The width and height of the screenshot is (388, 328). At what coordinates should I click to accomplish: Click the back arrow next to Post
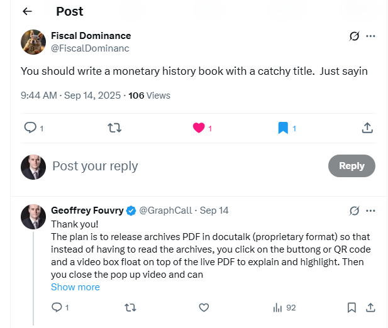pyautogui.click(x=27, y=11)
